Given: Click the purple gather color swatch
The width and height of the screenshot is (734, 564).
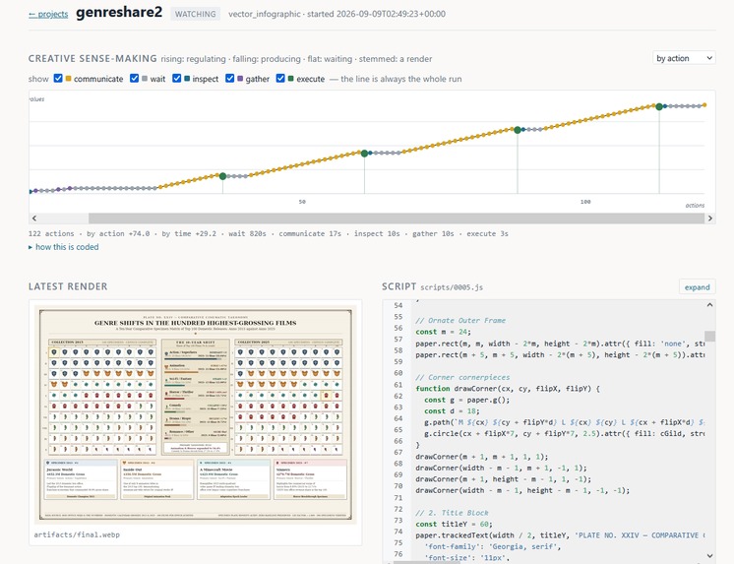Looking at the screenshot, I should (240, 79).
